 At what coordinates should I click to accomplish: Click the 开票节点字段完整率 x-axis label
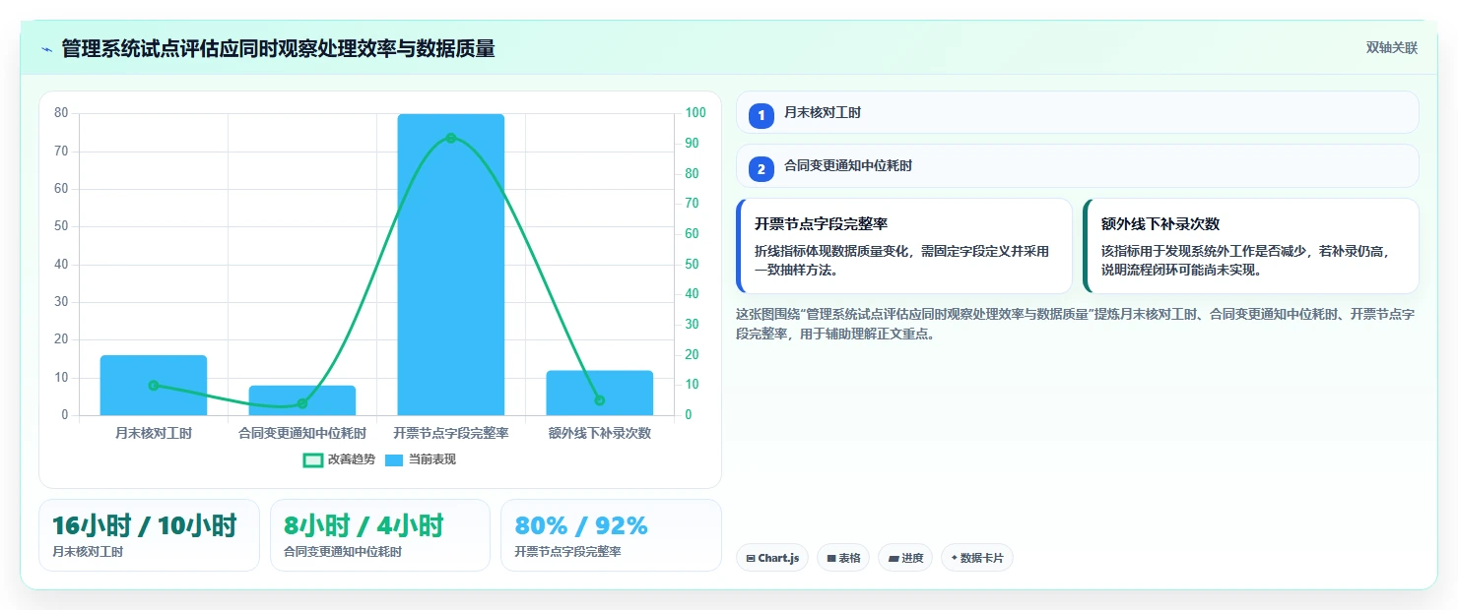tap(451, 433)
